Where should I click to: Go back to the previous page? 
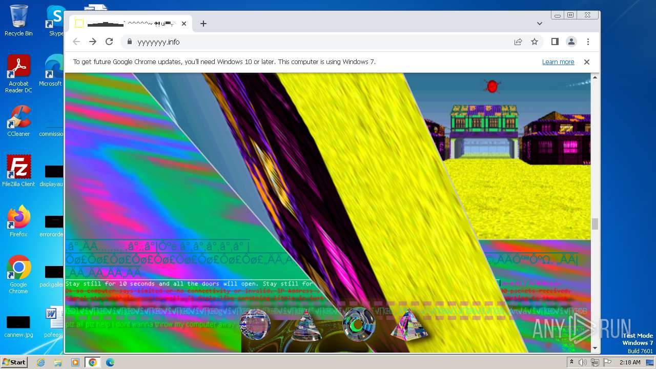pyautogui.click(x=76, y=42)
